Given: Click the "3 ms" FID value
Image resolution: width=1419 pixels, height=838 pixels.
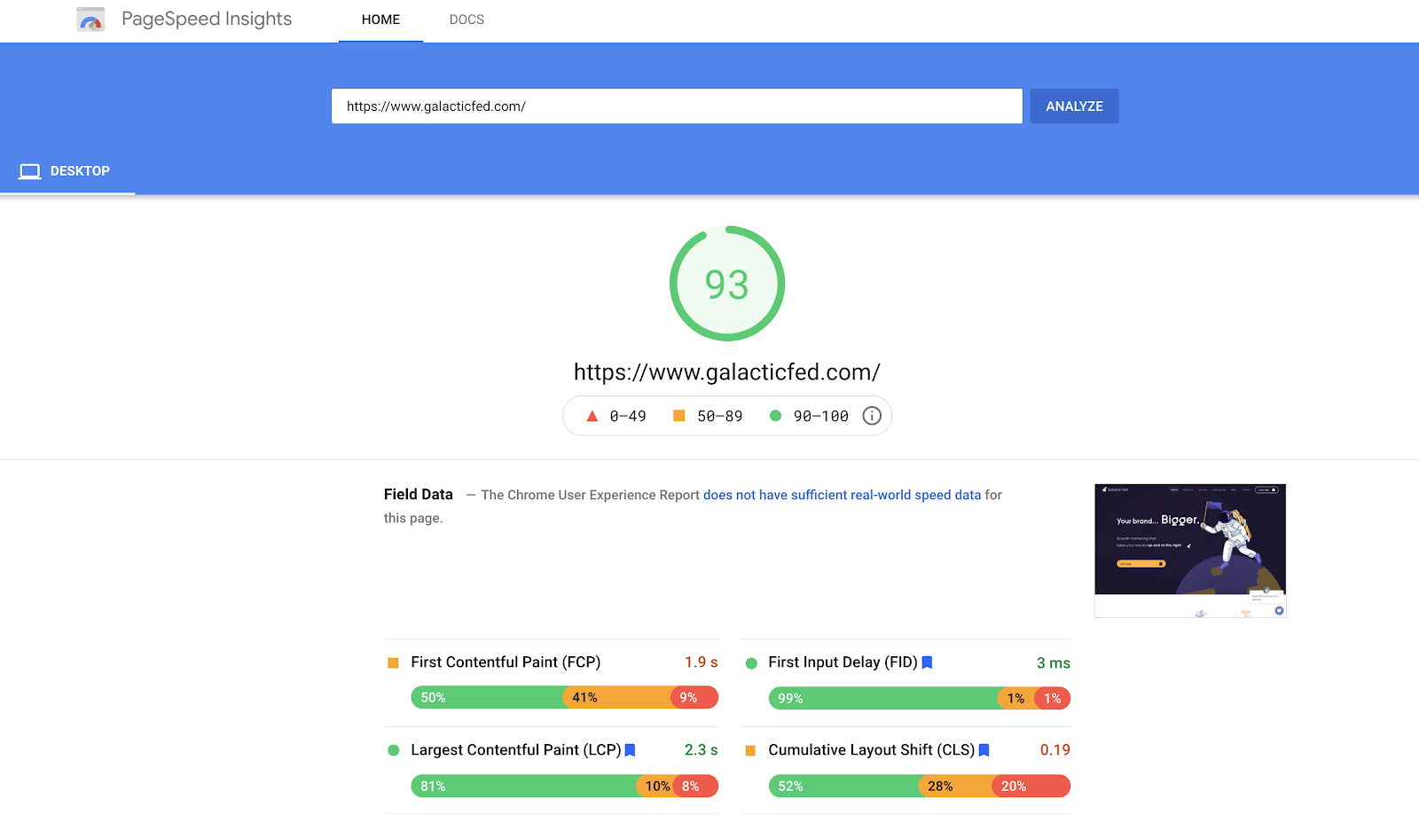Looking at the screenshot, I should point(1054,663).
